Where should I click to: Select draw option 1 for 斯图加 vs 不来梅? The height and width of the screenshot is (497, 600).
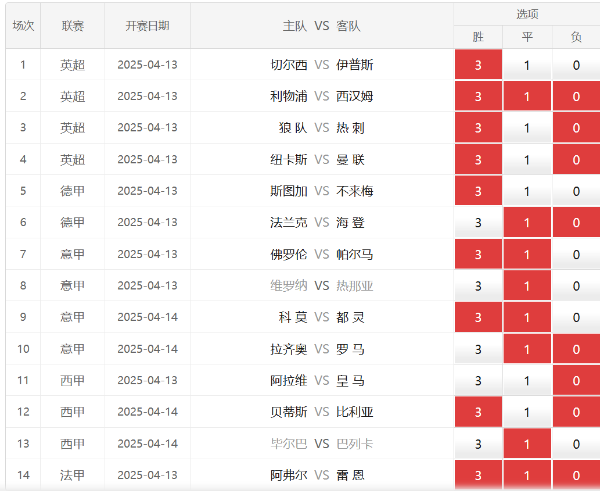tap(527, 191)
